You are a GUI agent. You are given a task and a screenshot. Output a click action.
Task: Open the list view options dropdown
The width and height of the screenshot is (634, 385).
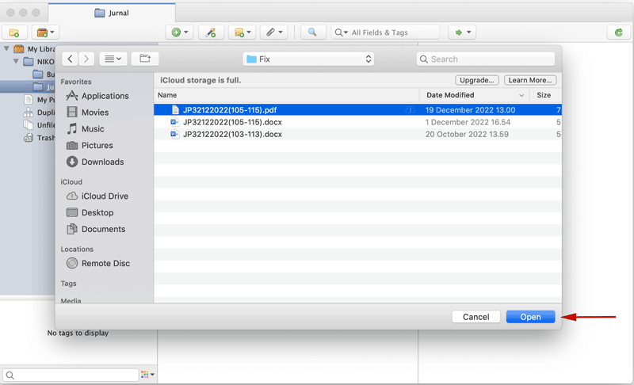point(113,59)
